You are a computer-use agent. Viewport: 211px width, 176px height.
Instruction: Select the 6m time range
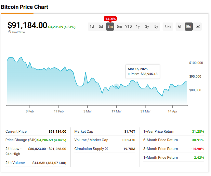click(119, 26)
